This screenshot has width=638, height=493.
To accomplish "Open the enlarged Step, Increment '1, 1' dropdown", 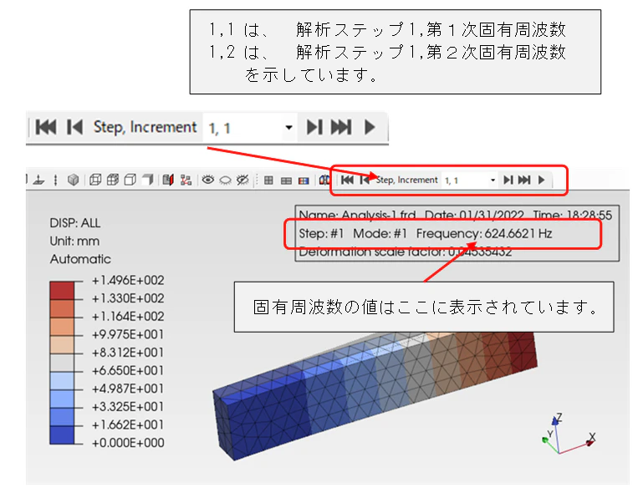I will 248,128.
